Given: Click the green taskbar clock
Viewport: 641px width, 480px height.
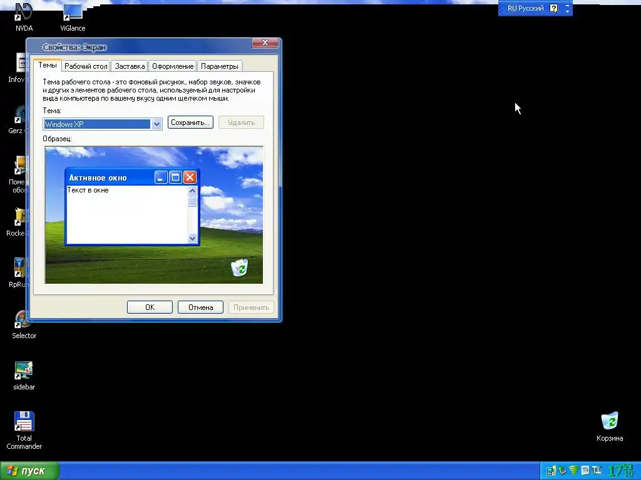Looking at the screenshot, I should tap(622, 471).
